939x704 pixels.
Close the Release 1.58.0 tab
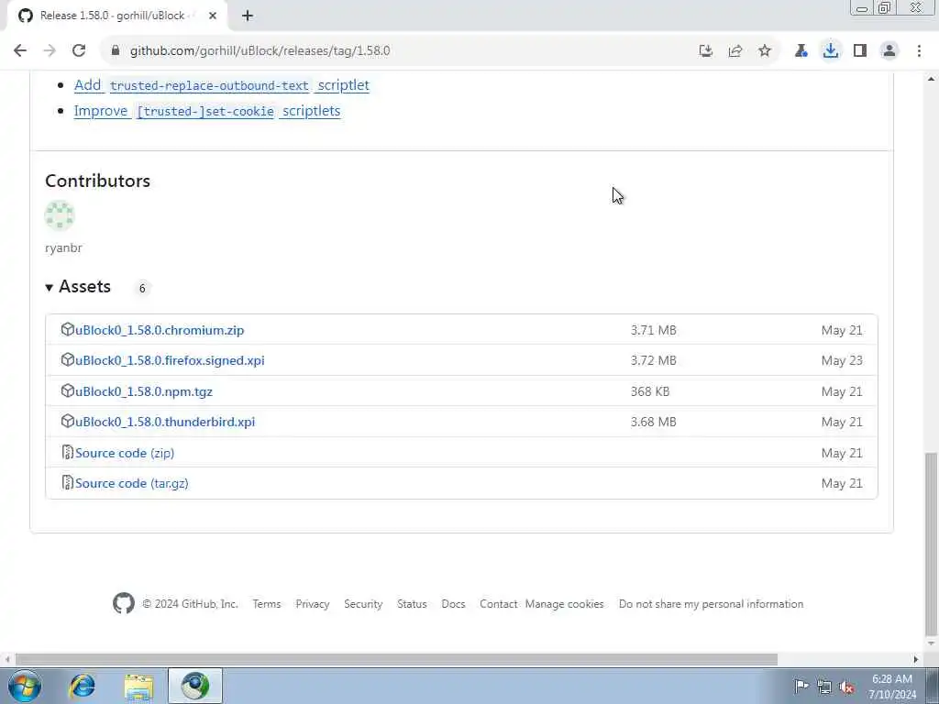point(212,16)
